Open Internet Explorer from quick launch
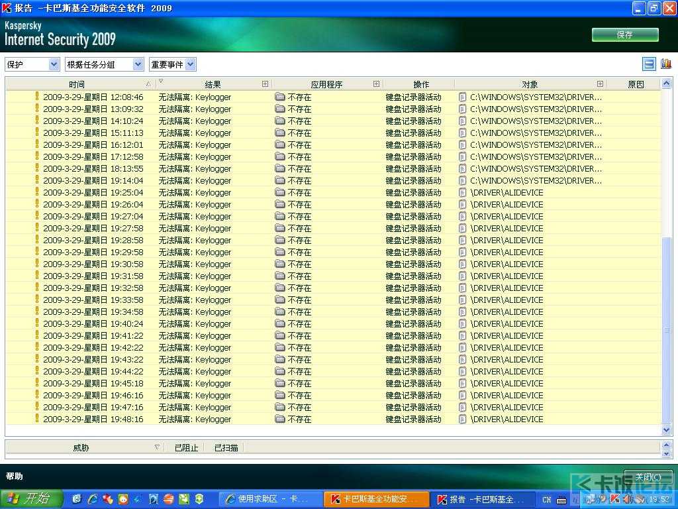The image size is (678, 509). (93, 499)
